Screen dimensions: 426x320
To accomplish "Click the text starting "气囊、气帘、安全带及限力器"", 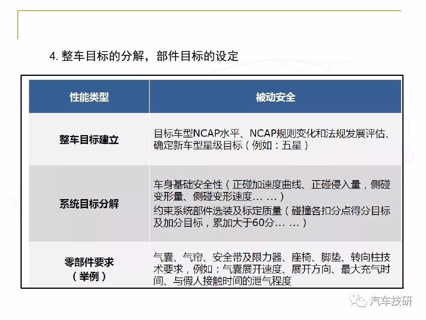I will point(272,269).
